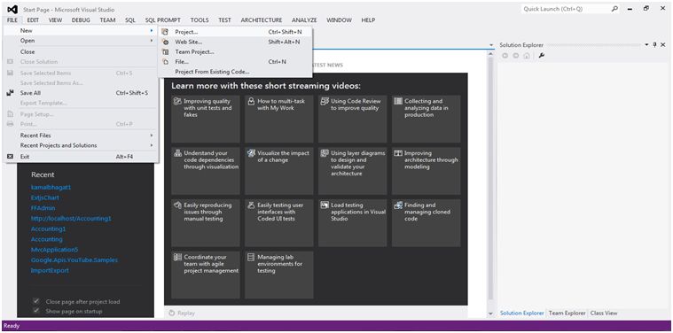Open the HELP menu

(x=368, y=20)
